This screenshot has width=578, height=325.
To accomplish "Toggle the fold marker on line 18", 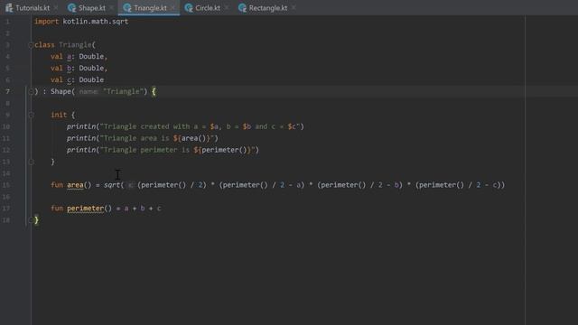I will [31, 220].
